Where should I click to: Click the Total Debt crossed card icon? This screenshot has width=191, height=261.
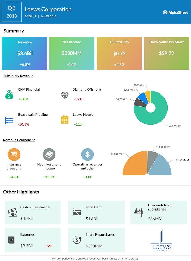point(77,212)
